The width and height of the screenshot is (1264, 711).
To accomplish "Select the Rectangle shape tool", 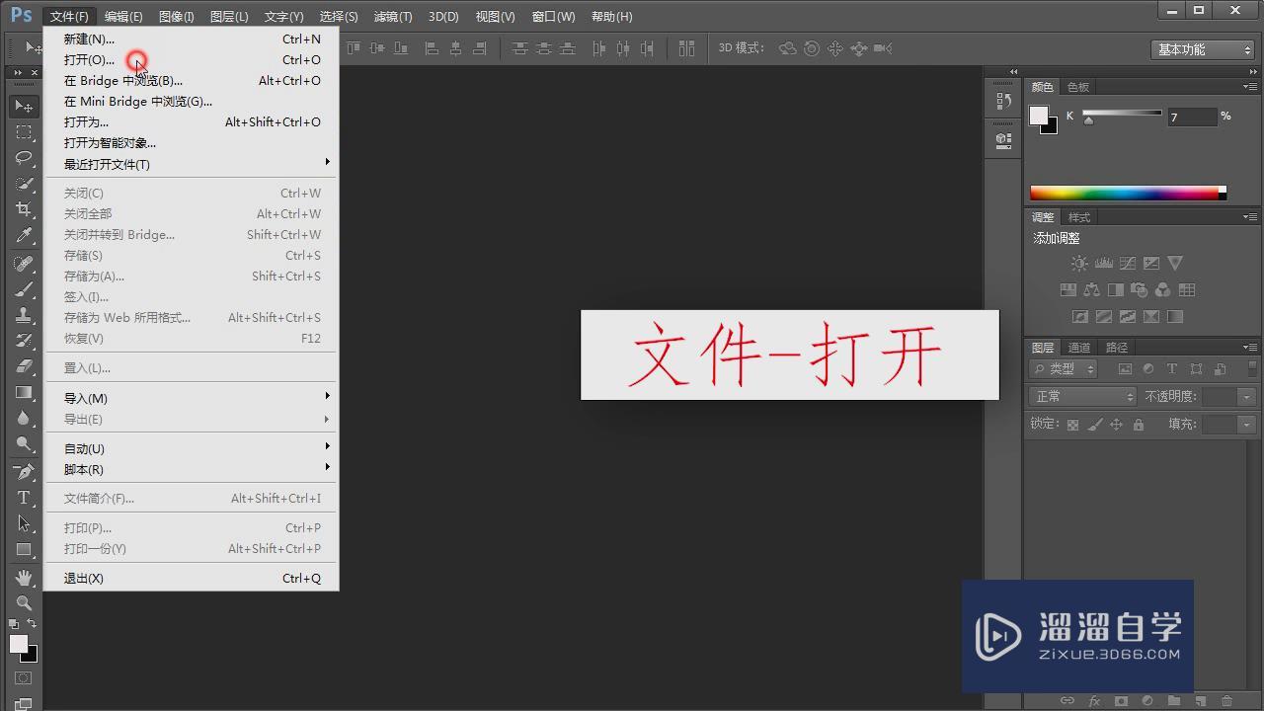I will click(x=24, y=549).
